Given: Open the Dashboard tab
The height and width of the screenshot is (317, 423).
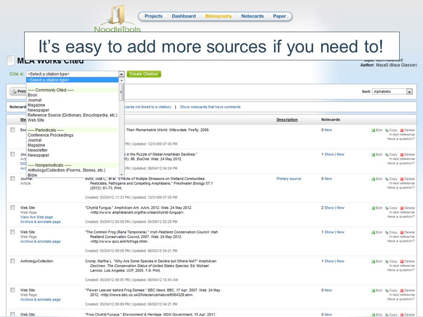Looking at the screenshot, I should point(184,16).
